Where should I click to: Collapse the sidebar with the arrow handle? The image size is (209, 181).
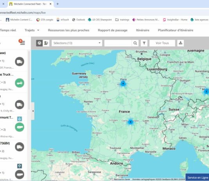[33, 111]
